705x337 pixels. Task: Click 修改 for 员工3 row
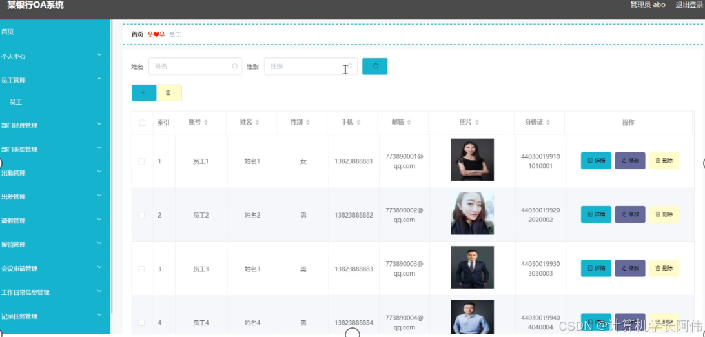[x=630, y=269]
